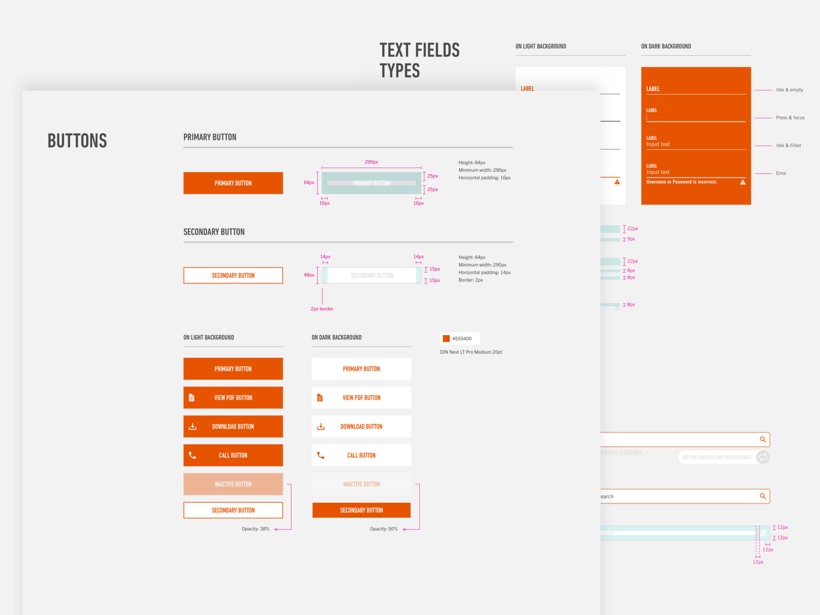The height and width of the screenshot is (615, 820).
Task: Click the Secondary Button on dark background
Action: (x=361, y=510)
